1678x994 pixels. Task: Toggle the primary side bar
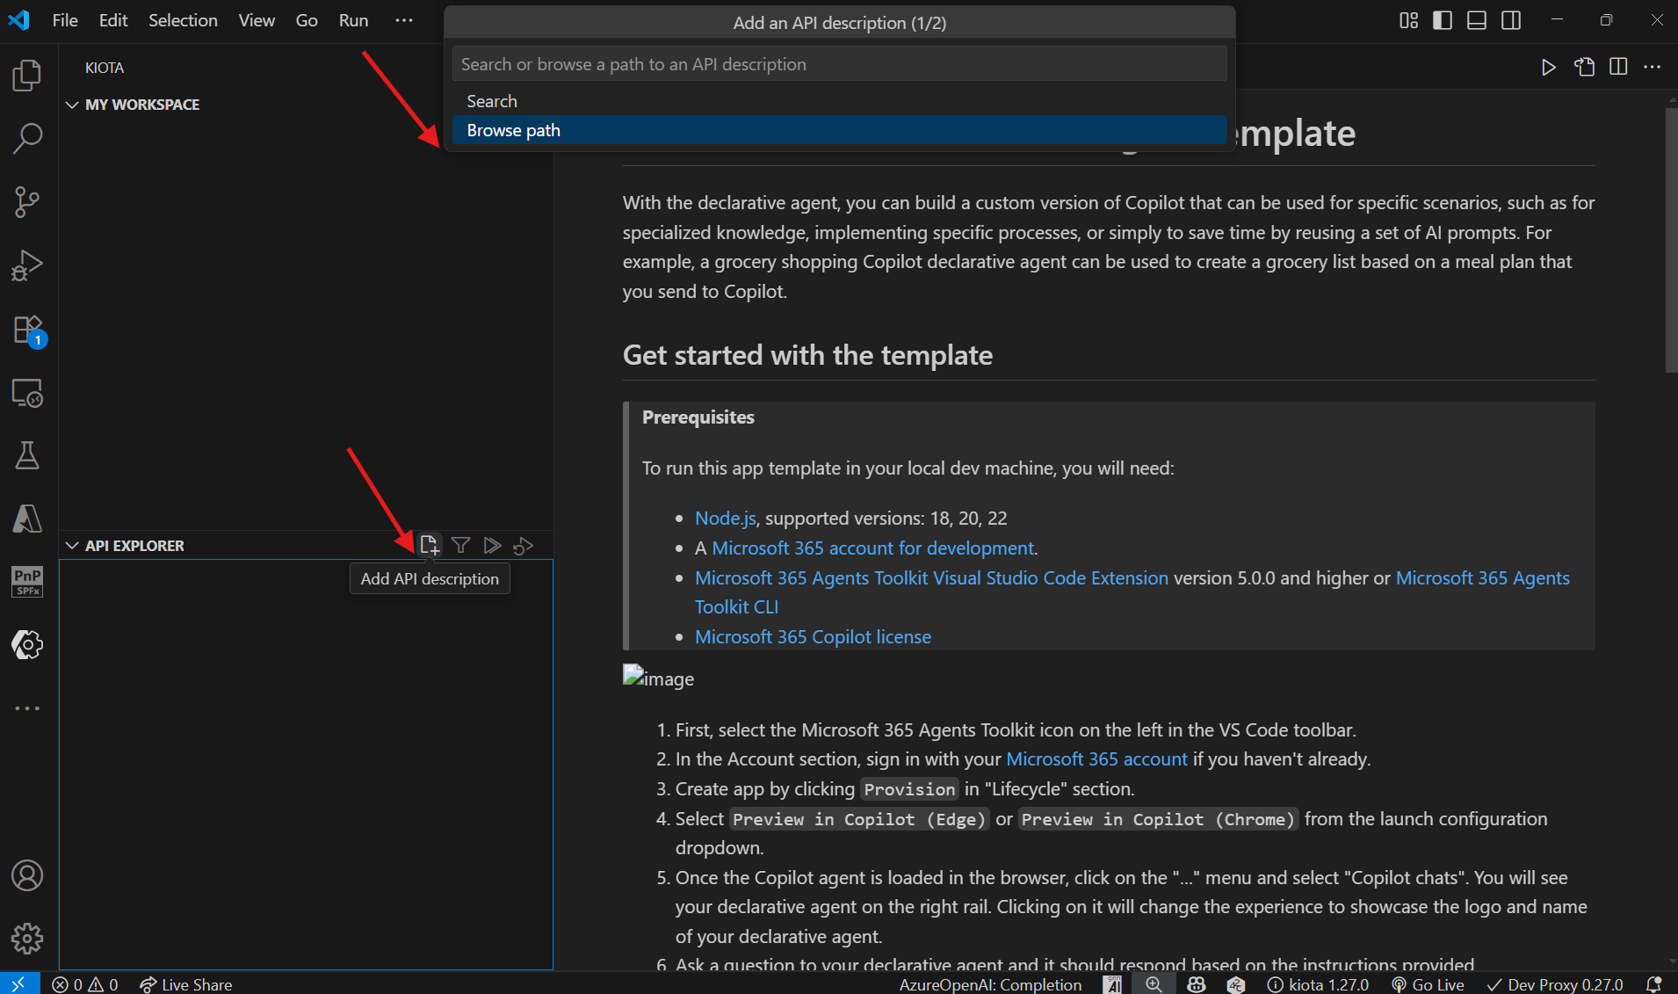coord(1443,20)
